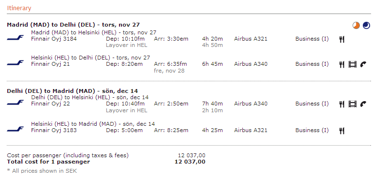
Task: Click meal icon for Finnair flight 22
Action: click(342, 104)
